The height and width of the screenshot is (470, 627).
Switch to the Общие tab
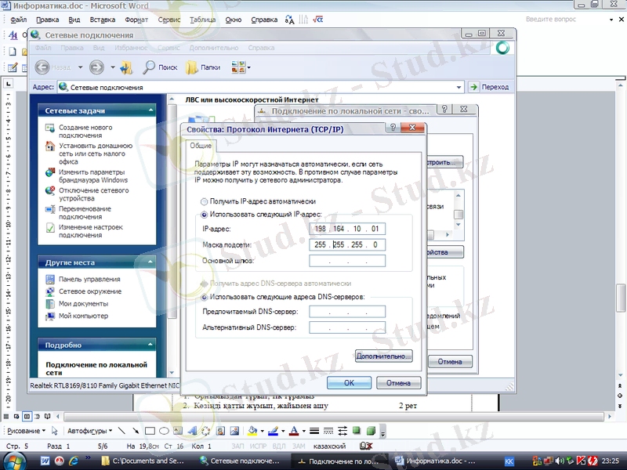tap(201, 146)
